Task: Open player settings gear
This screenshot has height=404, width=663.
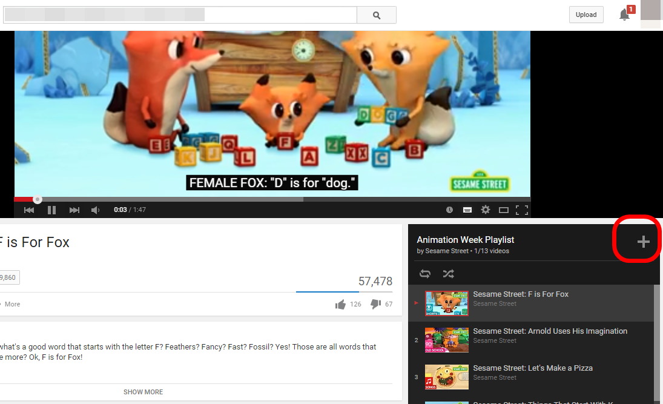Action: [486, 210]
